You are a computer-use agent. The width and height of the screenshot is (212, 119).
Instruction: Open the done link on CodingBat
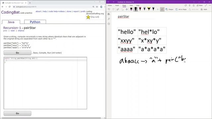point(69,11)
